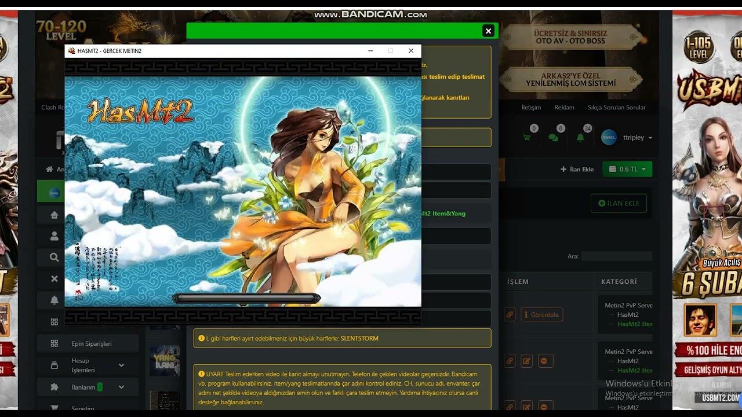The image size is (742, 417).
Task: Open Sepetim in the sidebar
Action: pyautogui.click(x=83, y=408)
